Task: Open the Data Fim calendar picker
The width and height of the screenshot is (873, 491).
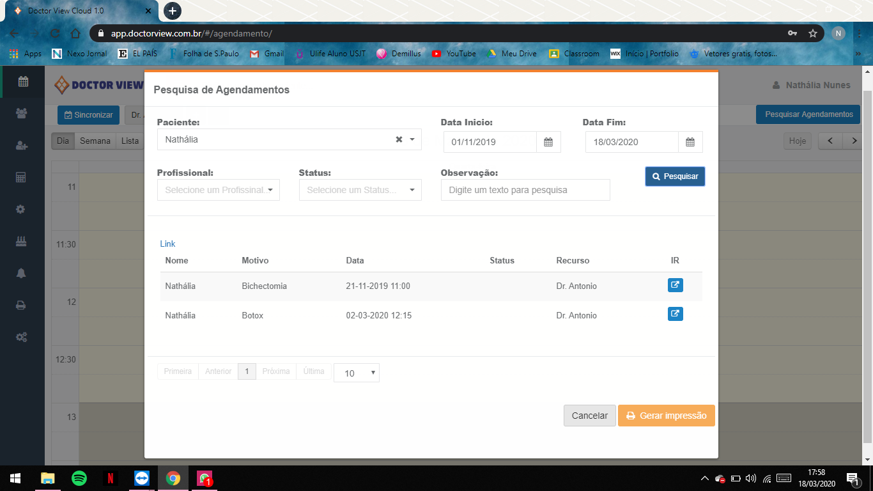Action: pos(690,142)
